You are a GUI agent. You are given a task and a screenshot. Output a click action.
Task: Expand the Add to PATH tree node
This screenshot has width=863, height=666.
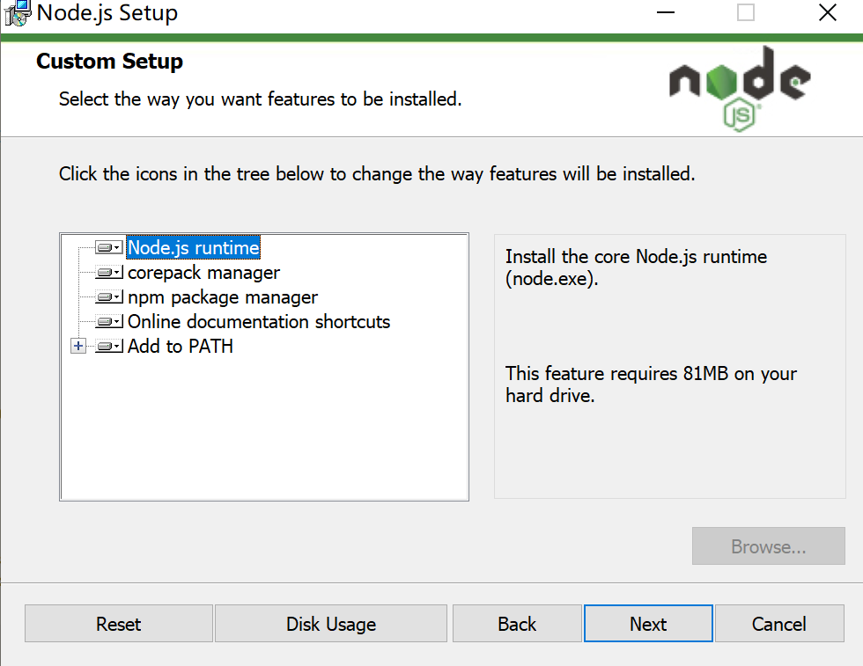pos(78,346)
